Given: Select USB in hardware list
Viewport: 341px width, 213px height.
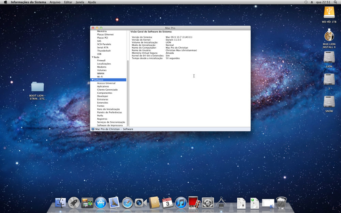Looking at the screenshot, I should pos(99,54).
